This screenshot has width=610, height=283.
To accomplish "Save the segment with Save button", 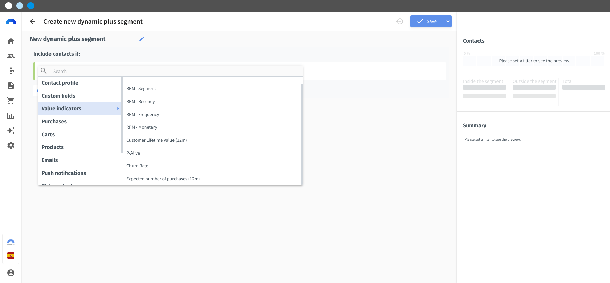I will point(427,21).
